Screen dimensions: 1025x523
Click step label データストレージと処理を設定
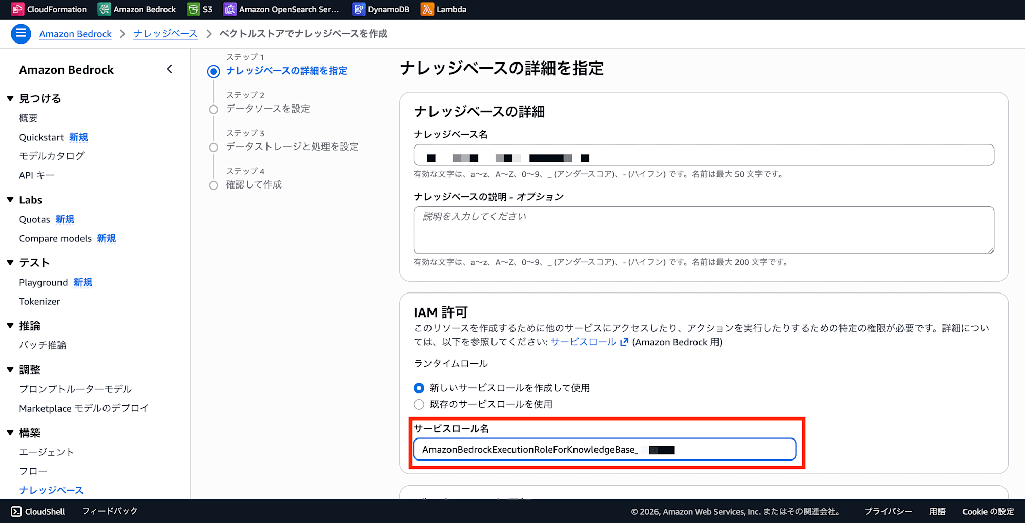(292, 147)
